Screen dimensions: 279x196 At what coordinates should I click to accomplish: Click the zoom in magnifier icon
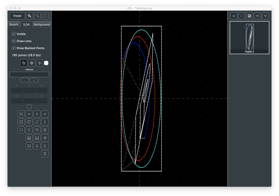(29, 16)
